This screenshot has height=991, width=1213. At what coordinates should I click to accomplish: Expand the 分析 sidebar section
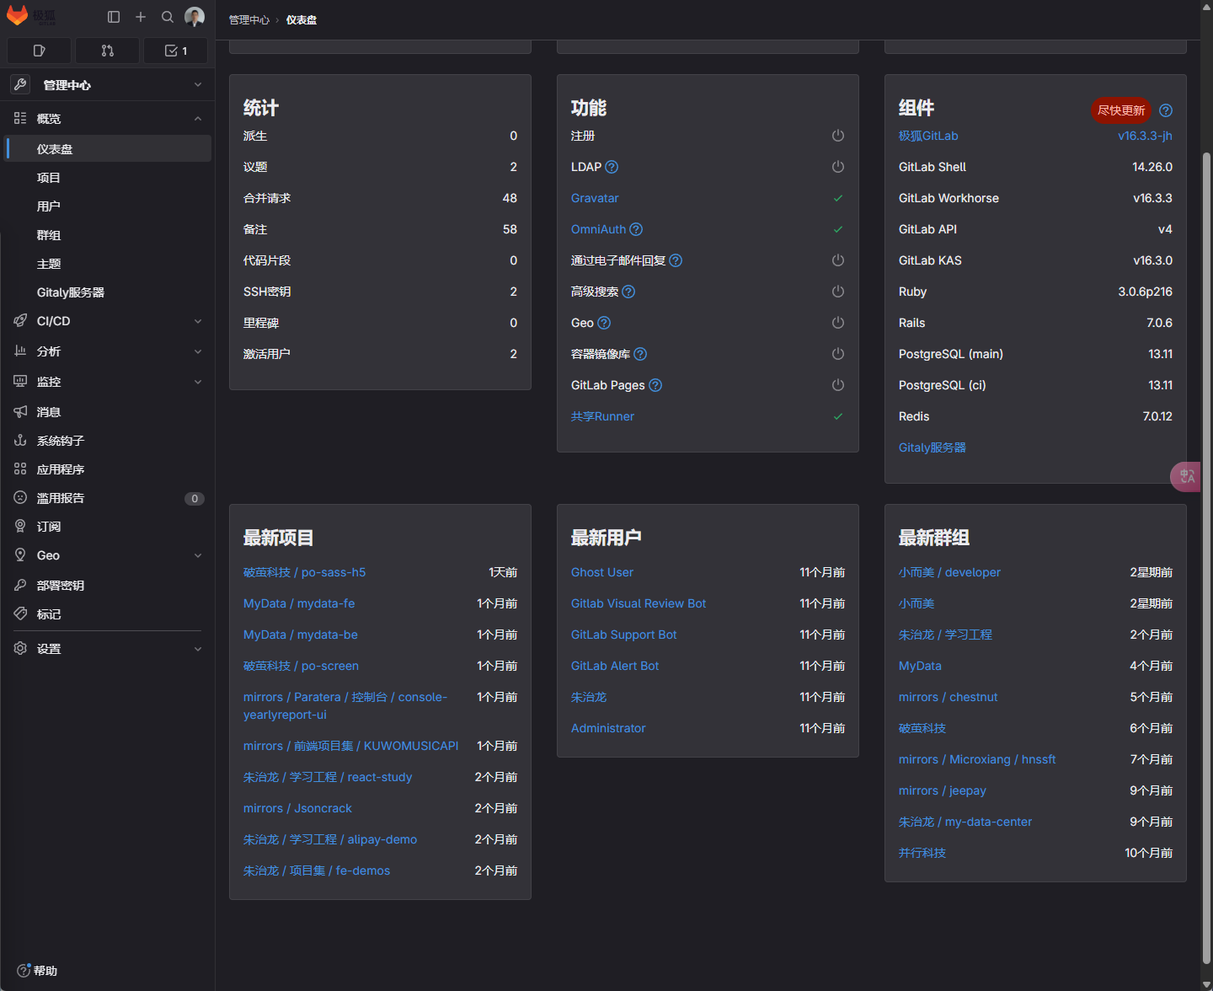pos(107,351)
